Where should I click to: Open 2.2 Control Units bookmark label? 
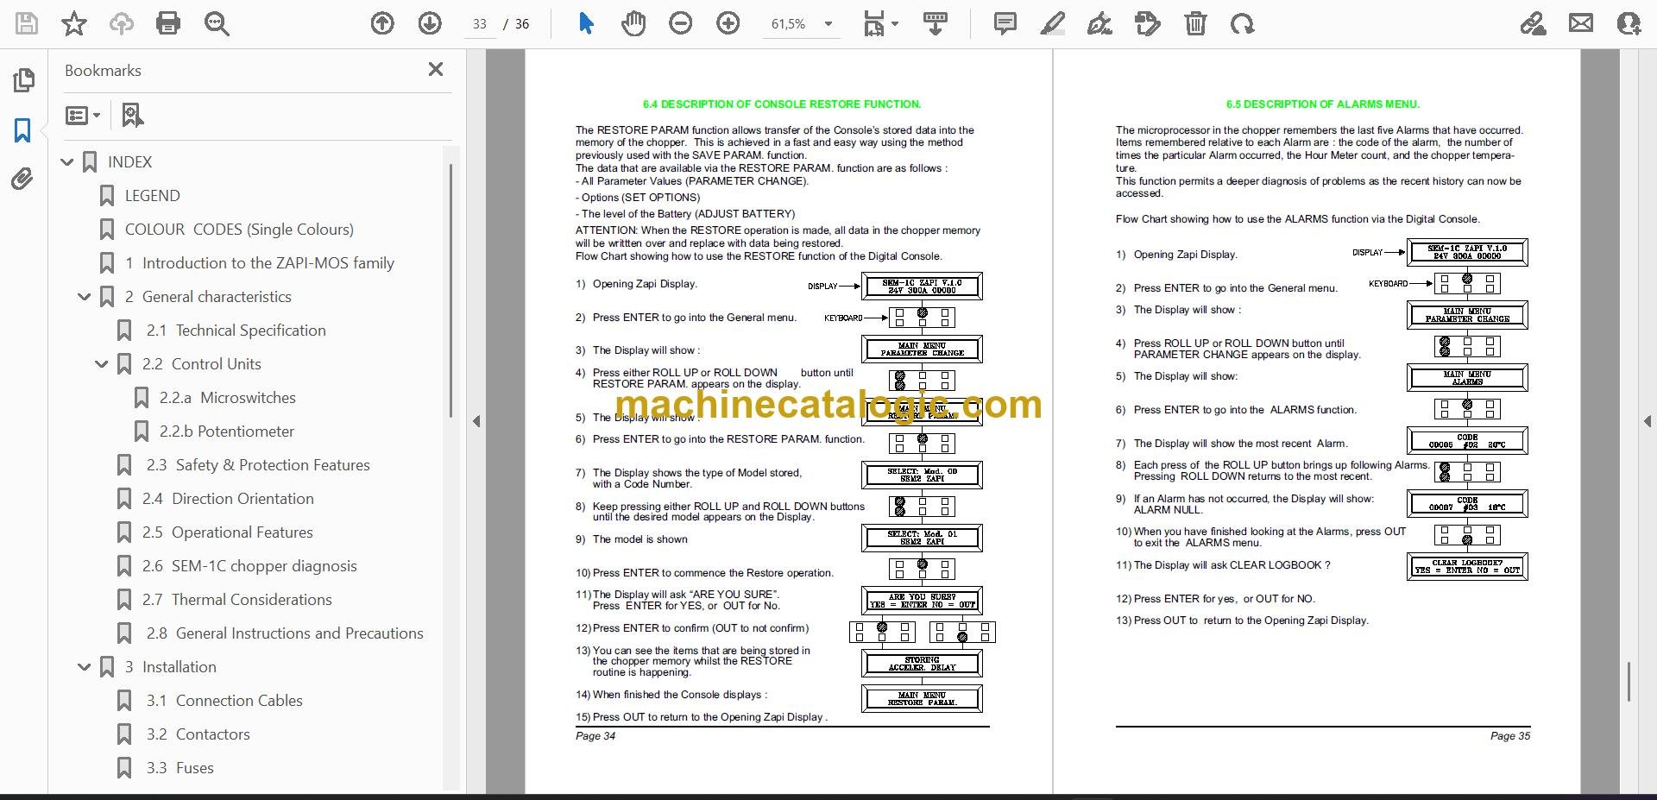click(201, 364)
